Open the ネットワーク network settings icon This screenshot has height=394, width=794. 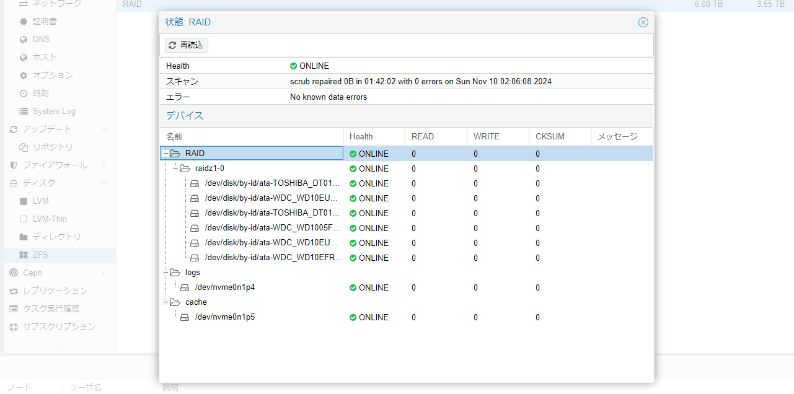point(24,4)
